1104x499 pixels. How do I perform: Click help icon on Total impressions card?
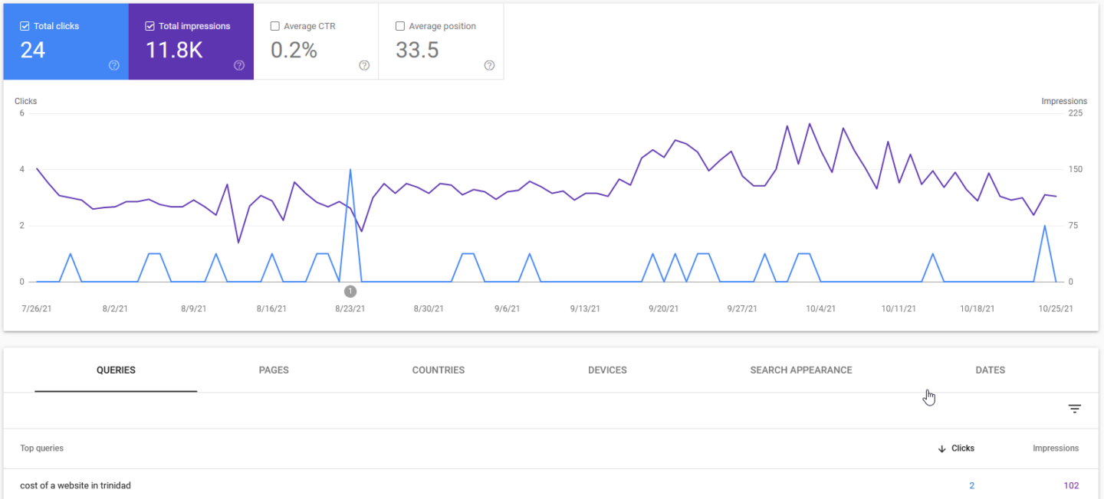pos(239,66)
